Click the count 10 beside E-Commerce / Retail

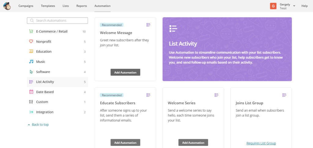coord(84,31)
